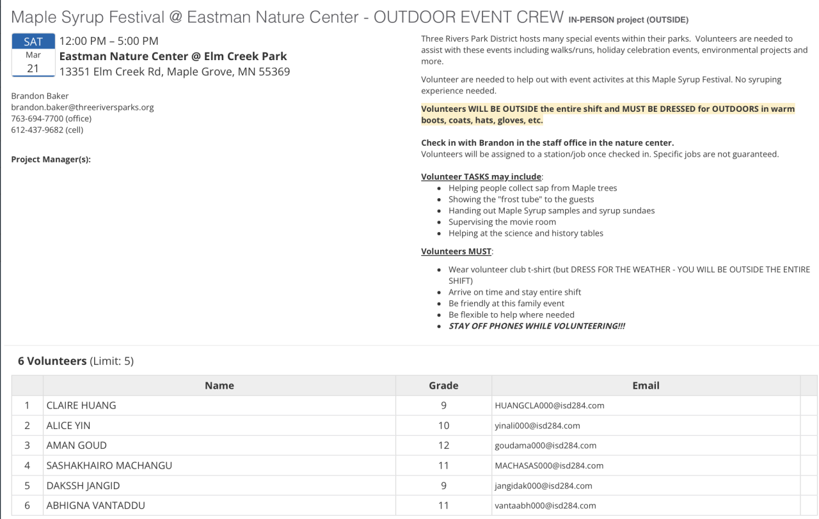The image size is (819, 519).
Task: Click the email goudama000@isd284.com
Action: tap(546, 445)
